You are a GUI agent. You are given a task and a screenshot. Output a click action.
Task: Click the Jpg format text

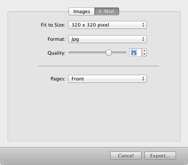pyautogui.click(x=75, y=39)
